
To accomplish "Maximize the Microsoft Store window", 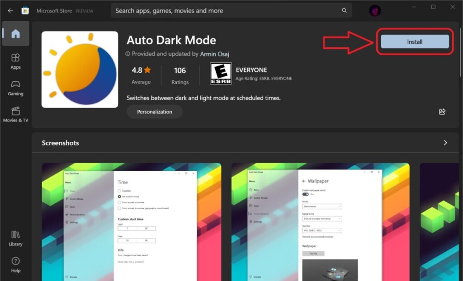I will [x=433, y=7].
